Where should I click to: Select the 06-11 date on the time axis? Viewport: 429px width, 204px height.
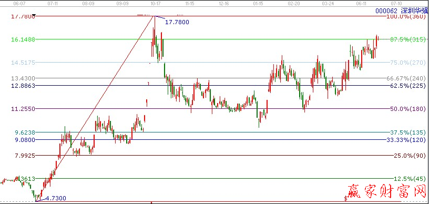[x=361, y=4]
